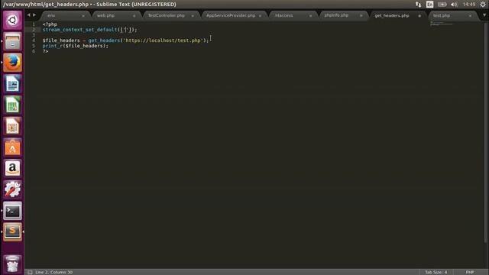Open keyboard input method indicator

pos(429,5)
